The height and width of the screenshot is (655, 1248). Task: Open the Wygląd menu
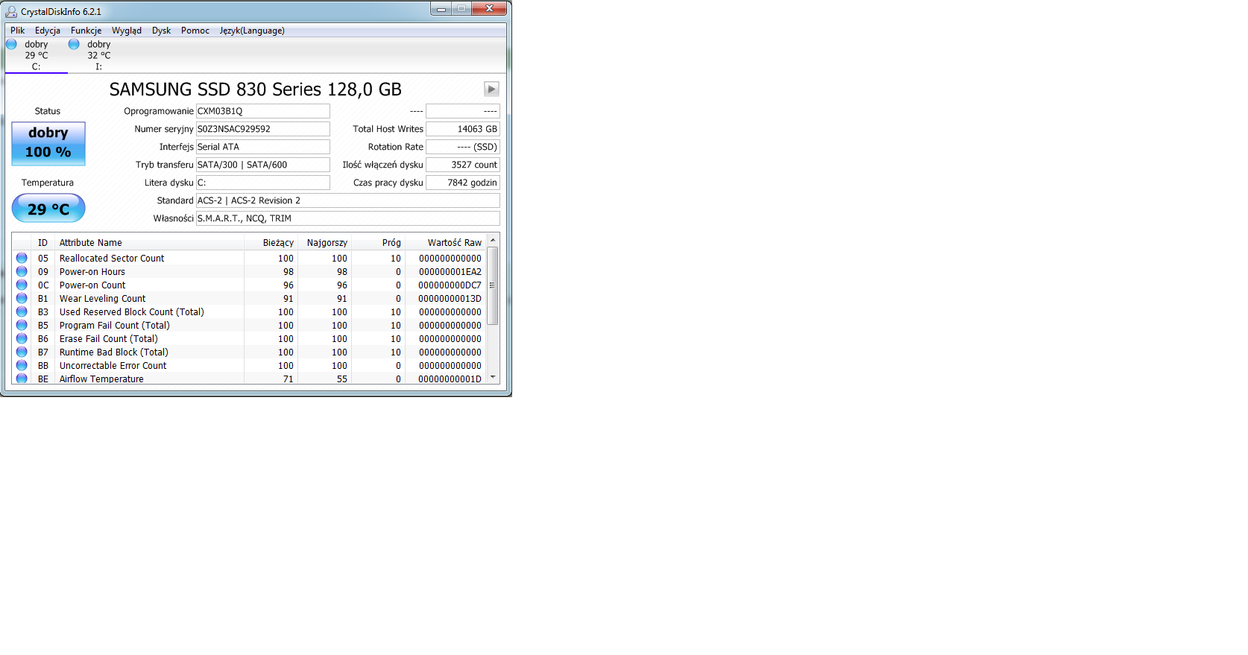coord(127,31)
